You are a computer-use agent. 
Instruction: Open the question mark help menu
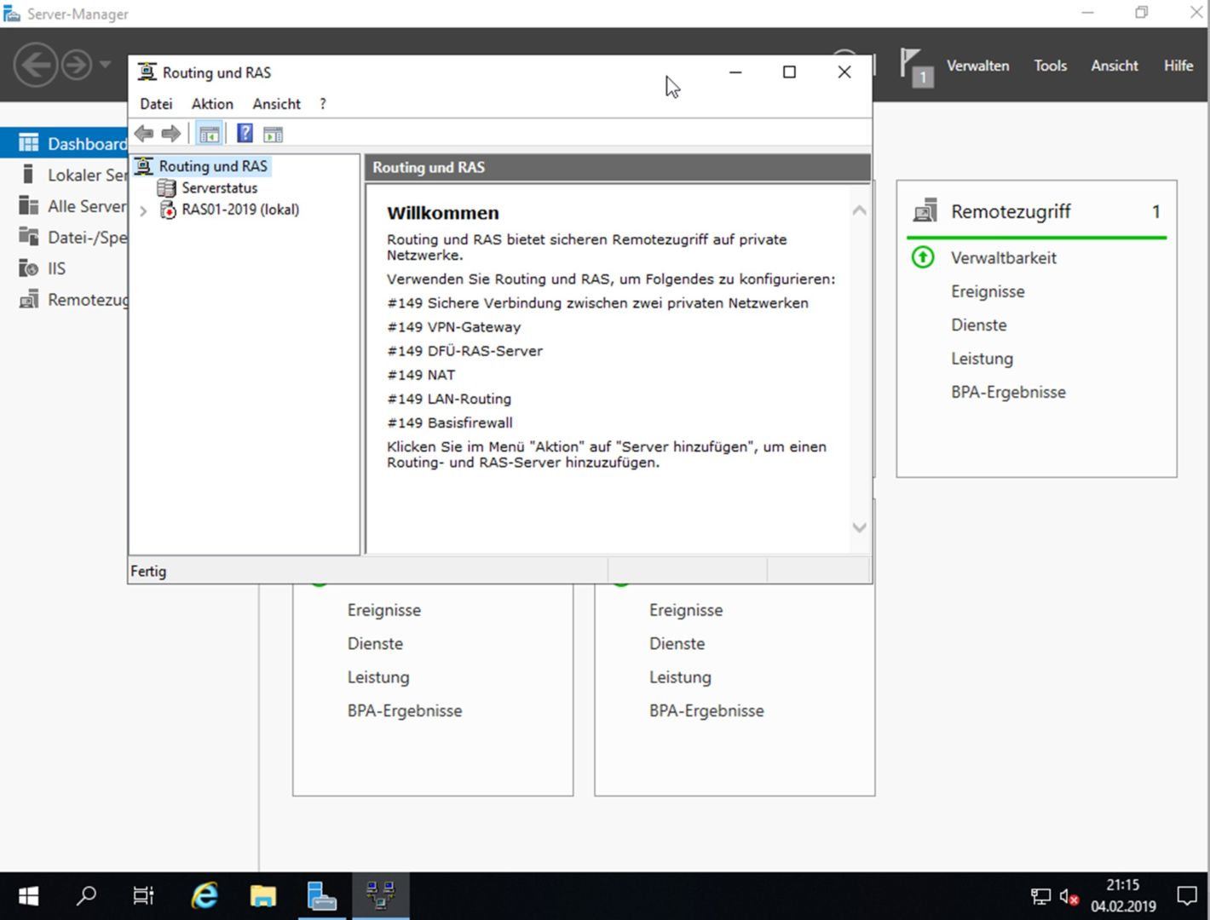(x=323, y=104)
